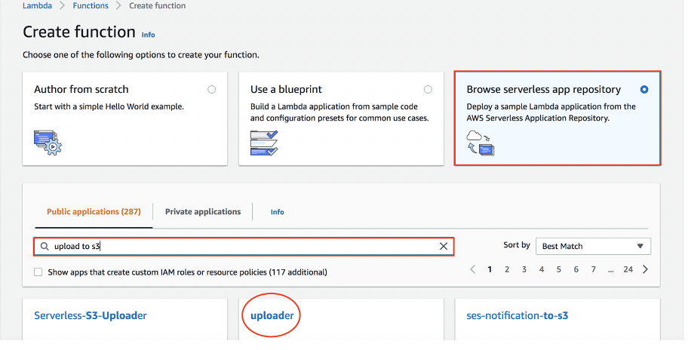Go to results page 6

pos(576,269)
